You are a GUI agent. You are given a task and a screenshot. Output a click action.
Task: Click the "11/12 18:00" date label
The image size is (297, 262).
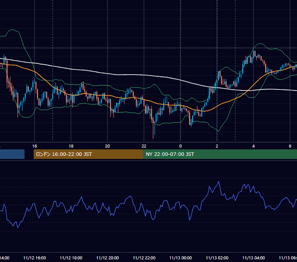71,258
